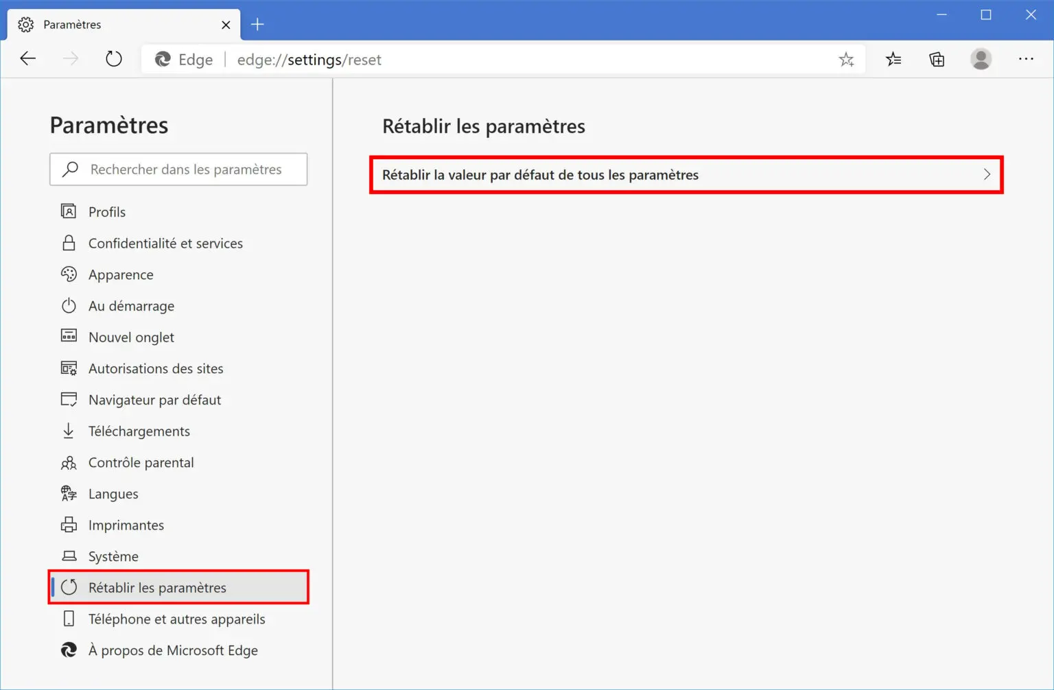Viewport: 1054px width, 690px height.
Task: Open the Collections icon
Action: coord(937,60)
